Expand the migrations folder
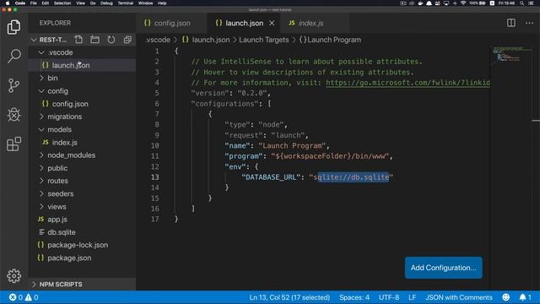 coord(41,117)
